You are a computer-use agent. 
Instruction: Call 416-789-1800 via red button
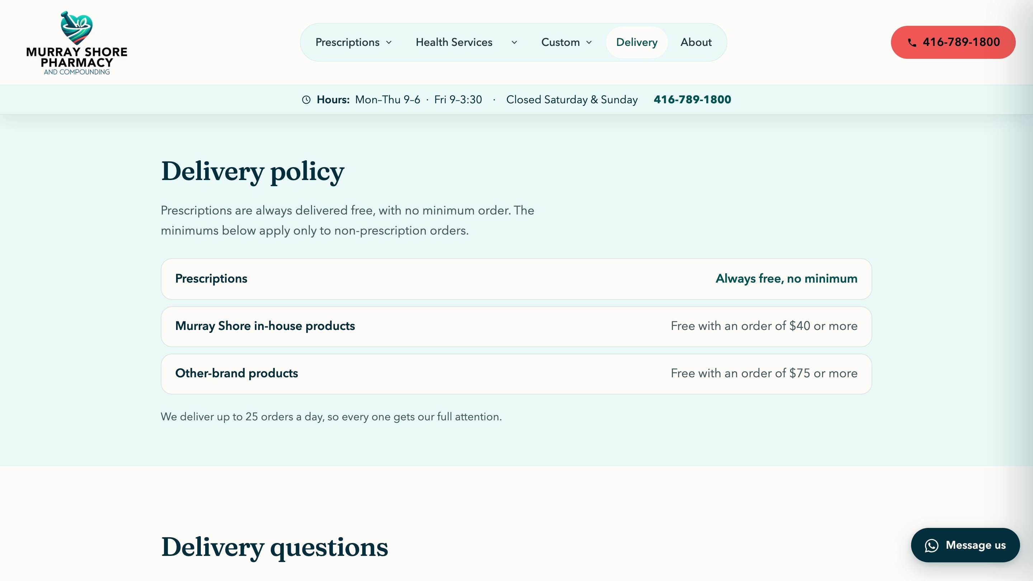pyautogui.click(x=953, y=43)
